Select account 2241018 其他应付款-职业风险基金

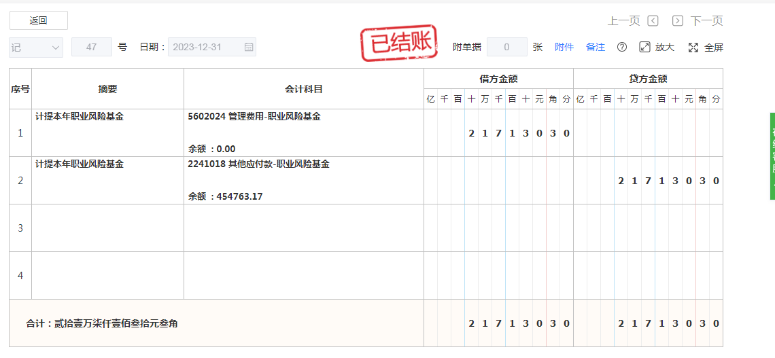point(258,164)
